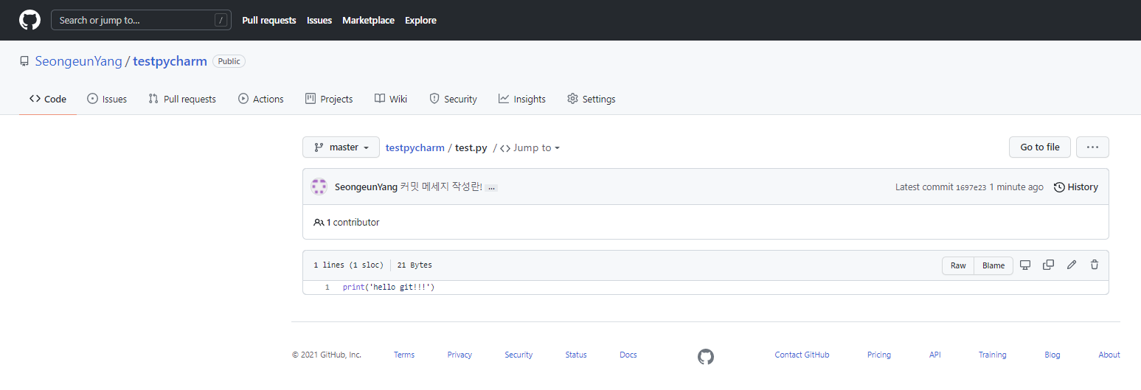Screen dimensions: 1141x390
Task: Click Pull requests in top navigation
Action: pyautogui.click(x=269, y=21)
